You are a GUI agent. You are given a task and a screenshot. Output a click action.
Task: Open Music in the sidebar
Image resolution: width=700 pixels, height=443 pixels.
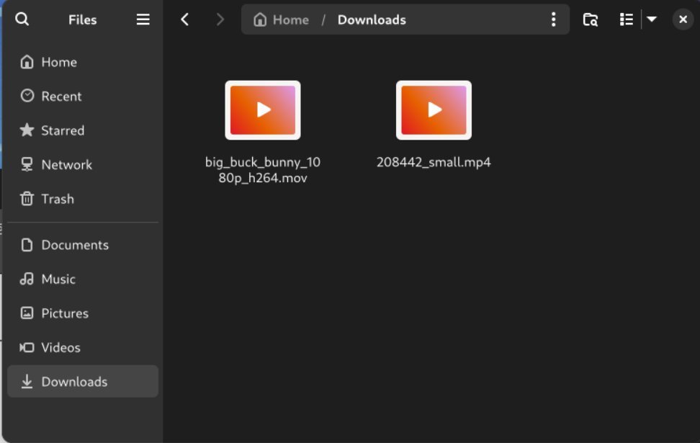pyautogui.click(x=83, y=279)
